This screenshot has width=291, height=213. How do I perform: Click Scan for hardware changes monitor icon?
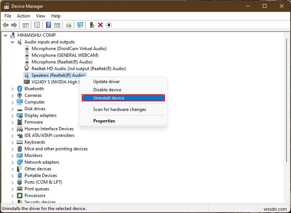80,25
